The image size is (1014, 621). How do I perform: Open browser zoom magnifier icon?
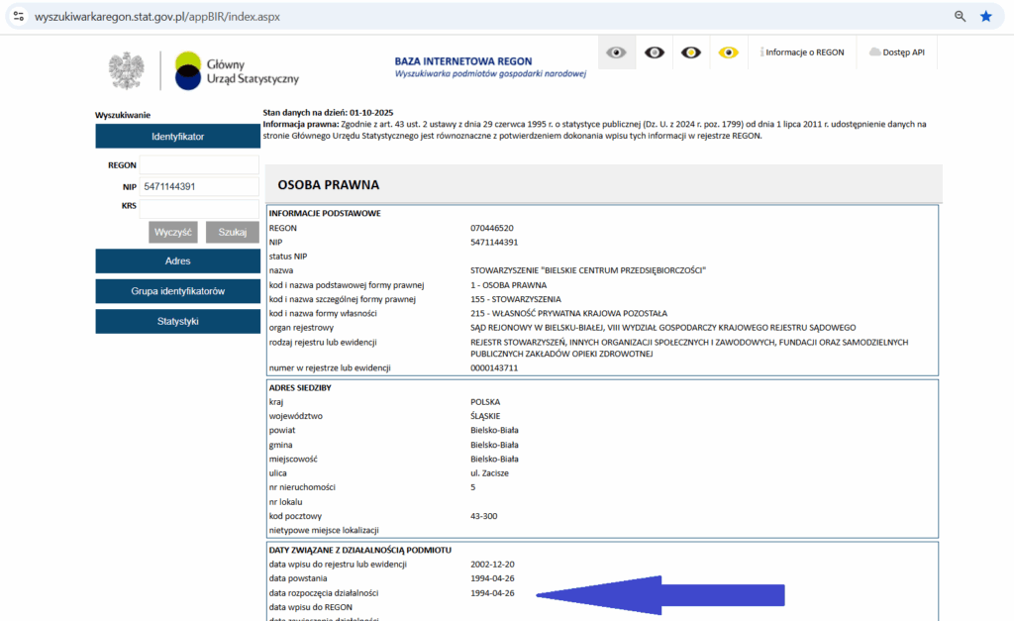coord(960,16)
